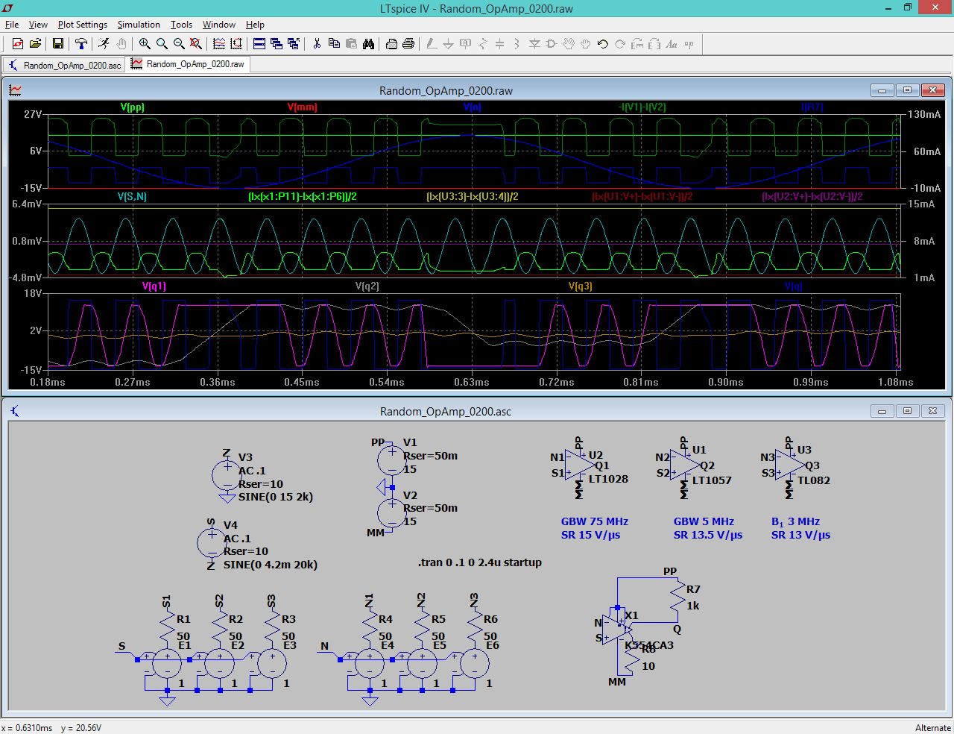This screenshot has height=734, width=954.
Task: Tile windows using the tile icon
Action: [259, 44]
